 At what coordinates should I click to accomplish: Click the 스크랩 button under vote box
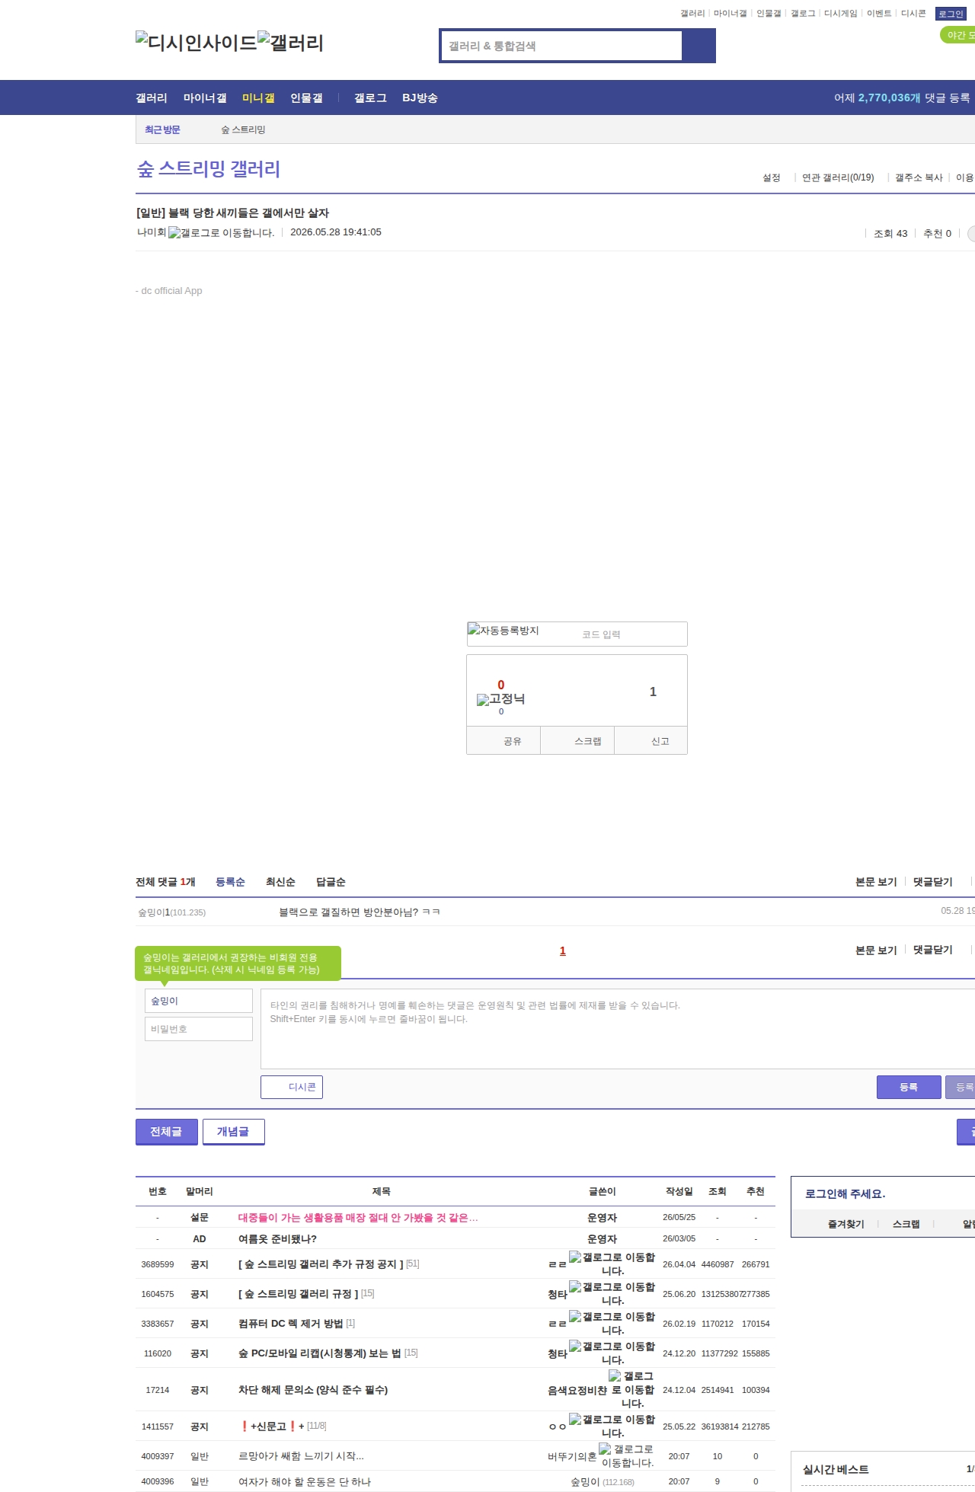(577, 740)
